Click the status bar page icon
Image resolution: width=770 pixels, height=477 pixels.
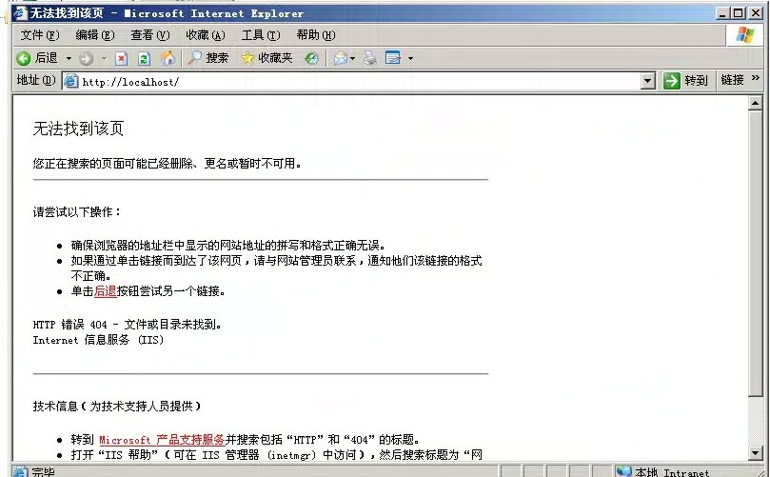[21, 472]
